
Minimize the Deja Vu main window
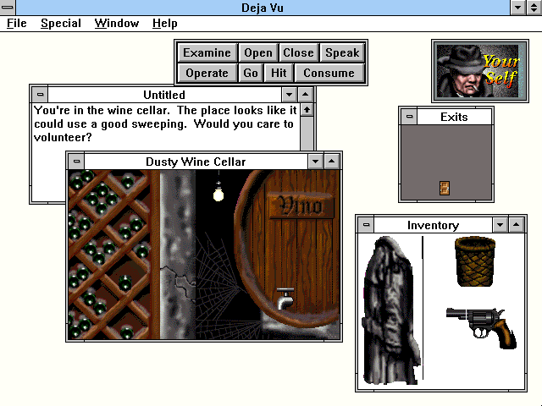tap(517, 8)
